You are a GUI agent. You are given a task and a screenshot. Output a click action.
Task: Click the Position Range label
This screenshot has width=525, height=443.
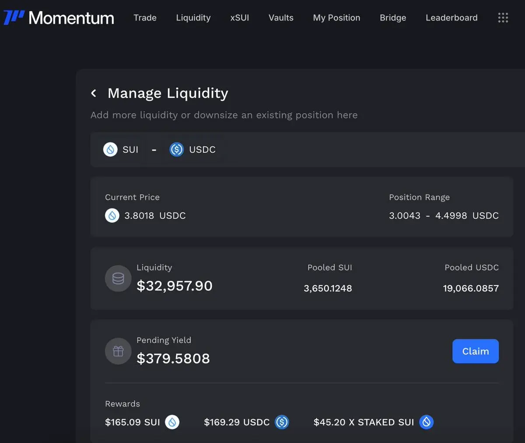(x=419, y=197)
